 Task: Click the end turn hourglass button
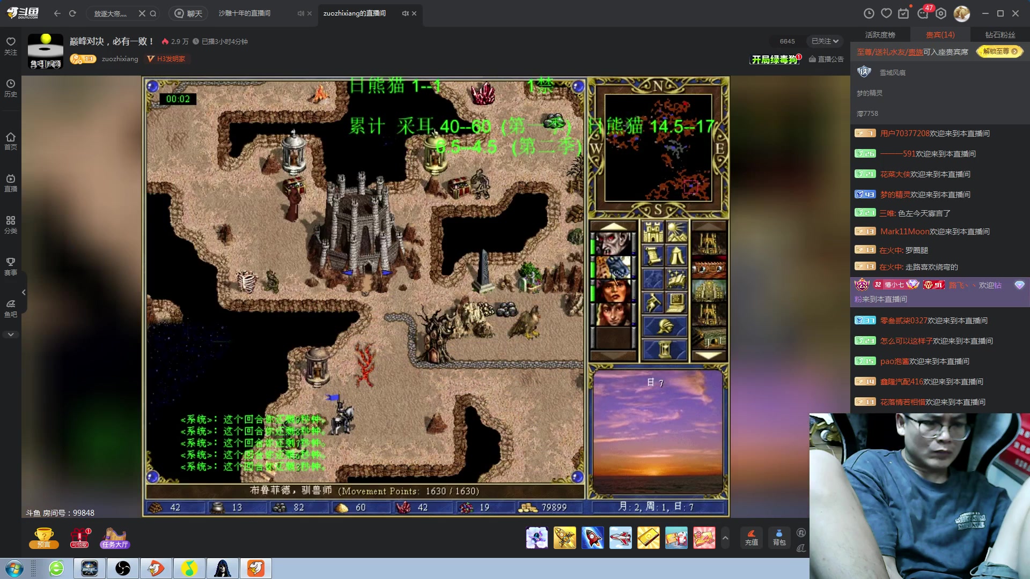pos(665,350)
